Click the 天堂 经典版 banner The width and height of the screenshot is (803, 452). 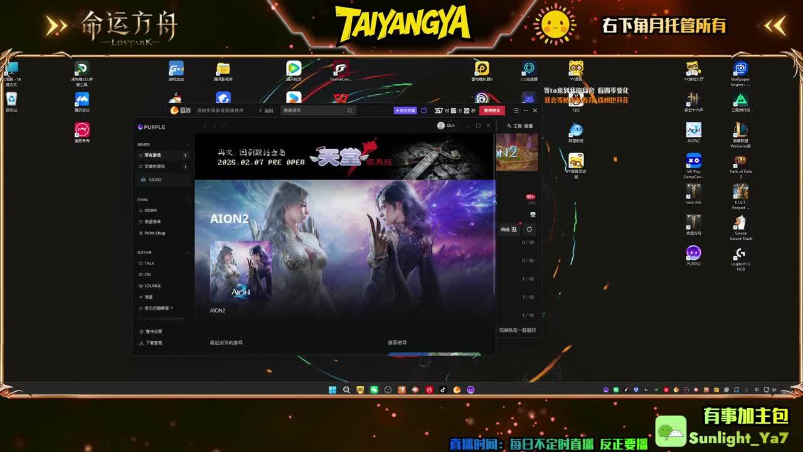coord(345,157)
